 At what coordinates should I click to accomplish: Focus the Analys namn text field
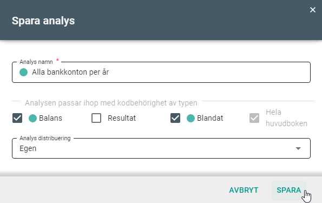click(x=161, y=73)
